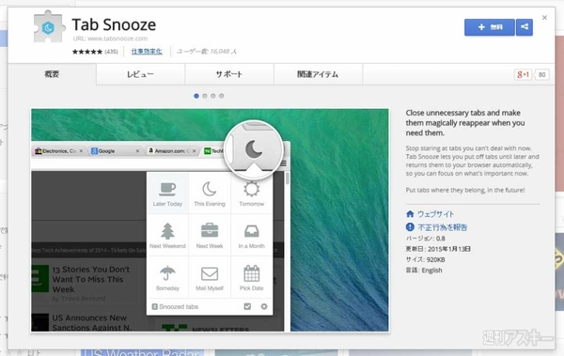This screenshot has height=356, width=564.
Task: Click the This Evening moon icon
Action: tap(210, 189)
